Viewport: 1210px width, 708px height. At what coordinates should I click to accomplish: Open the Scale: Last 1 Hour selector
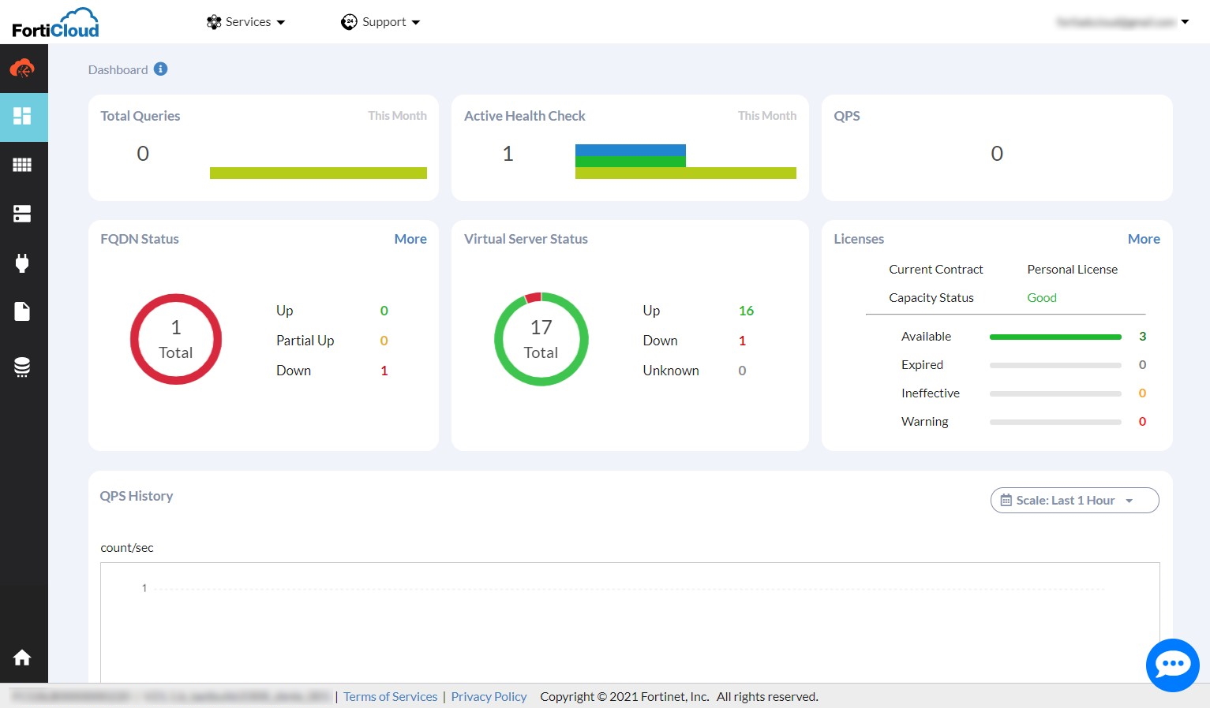[1074, 500]
